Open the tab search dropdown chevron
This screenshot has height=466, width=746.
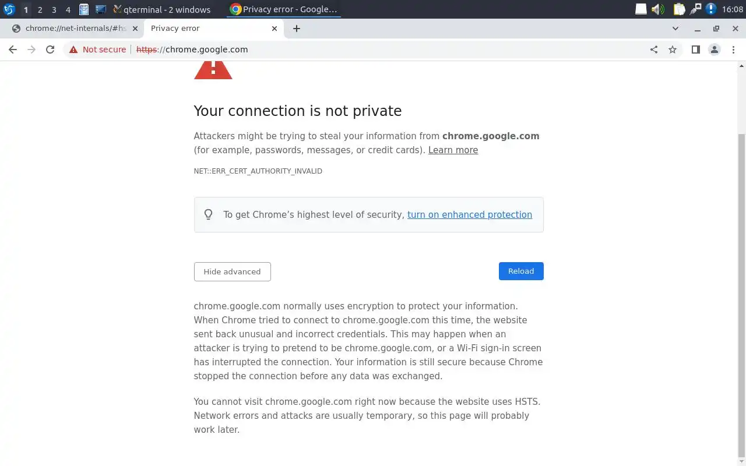pyautogui.click(x=675, y=28)
